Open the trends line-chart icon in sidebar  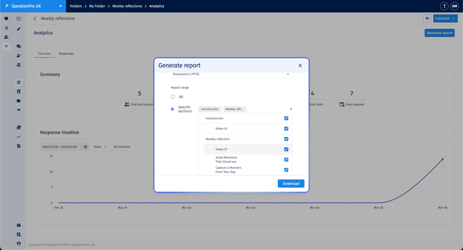(x=19, y=137)
